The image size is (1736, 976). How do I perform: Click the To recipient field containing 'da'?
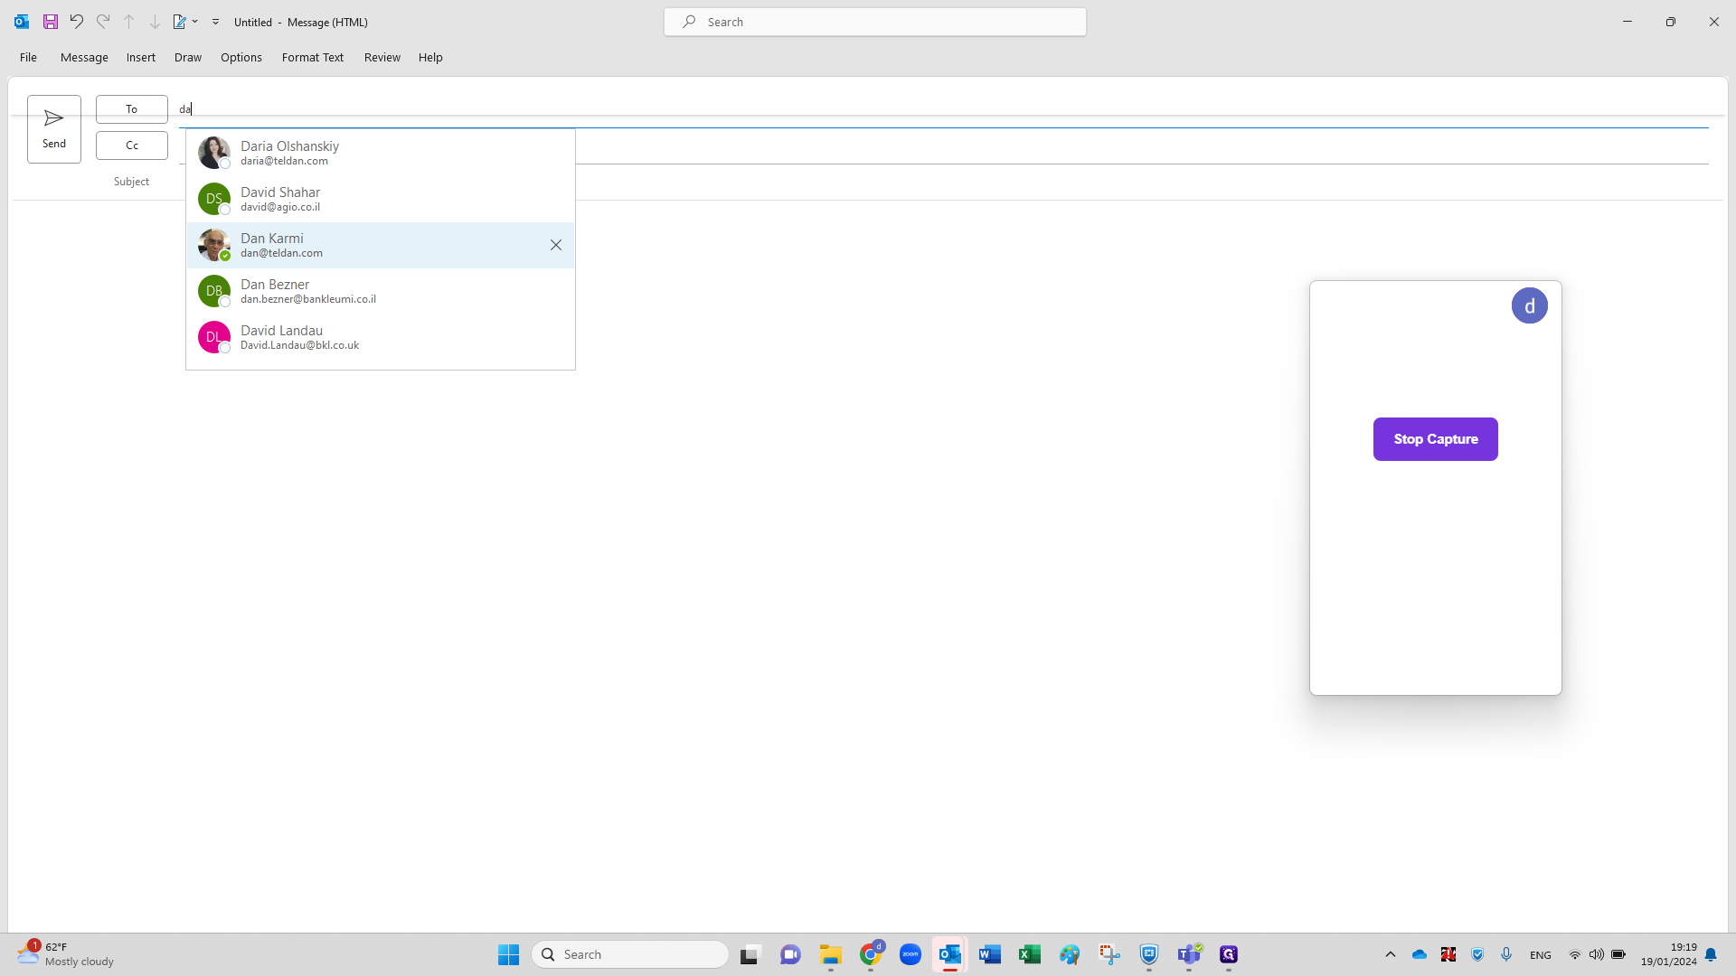[943, 109]
